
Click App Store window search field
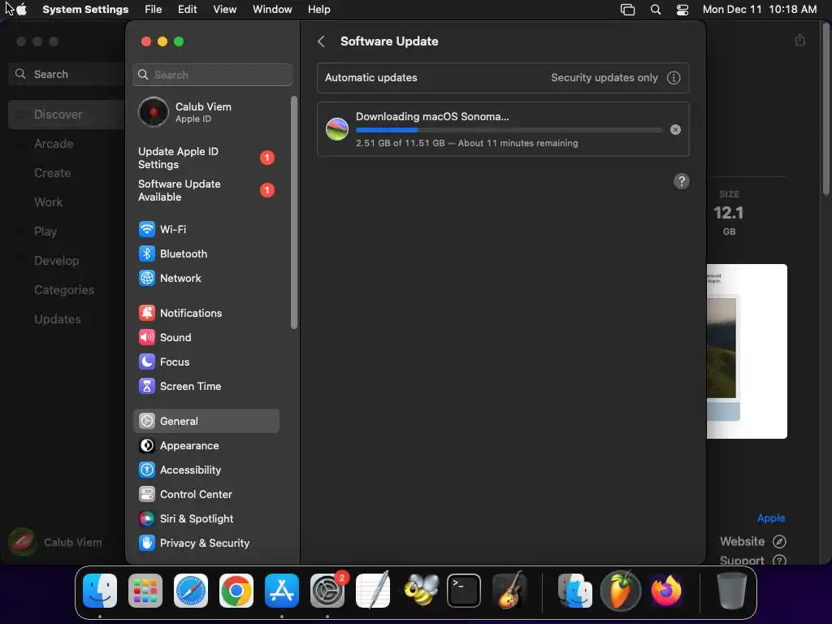click(x=67, y=74)
